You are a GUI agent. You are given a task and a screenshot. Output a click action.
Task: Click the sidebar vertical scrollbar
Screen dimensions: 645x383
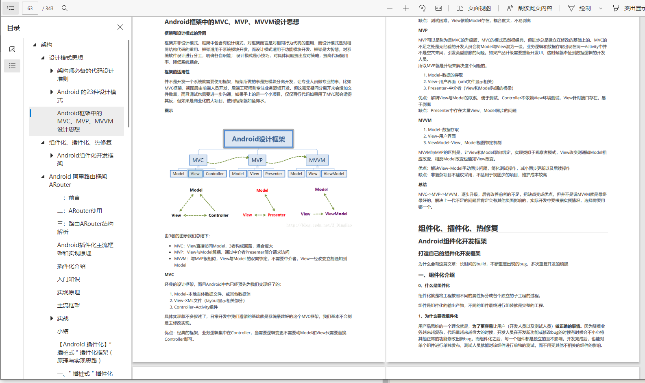click(x=129, y=83)
